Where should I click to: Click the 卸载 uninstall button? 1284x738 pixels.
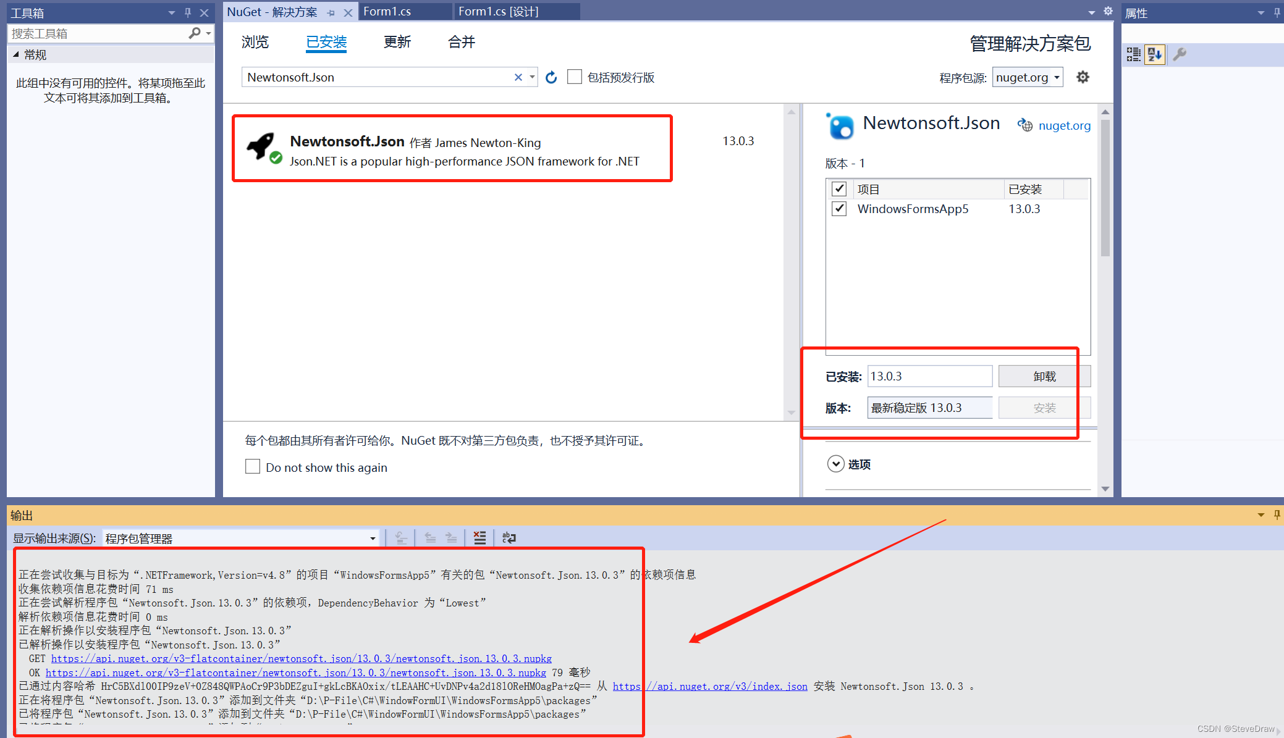(1044, 376)
